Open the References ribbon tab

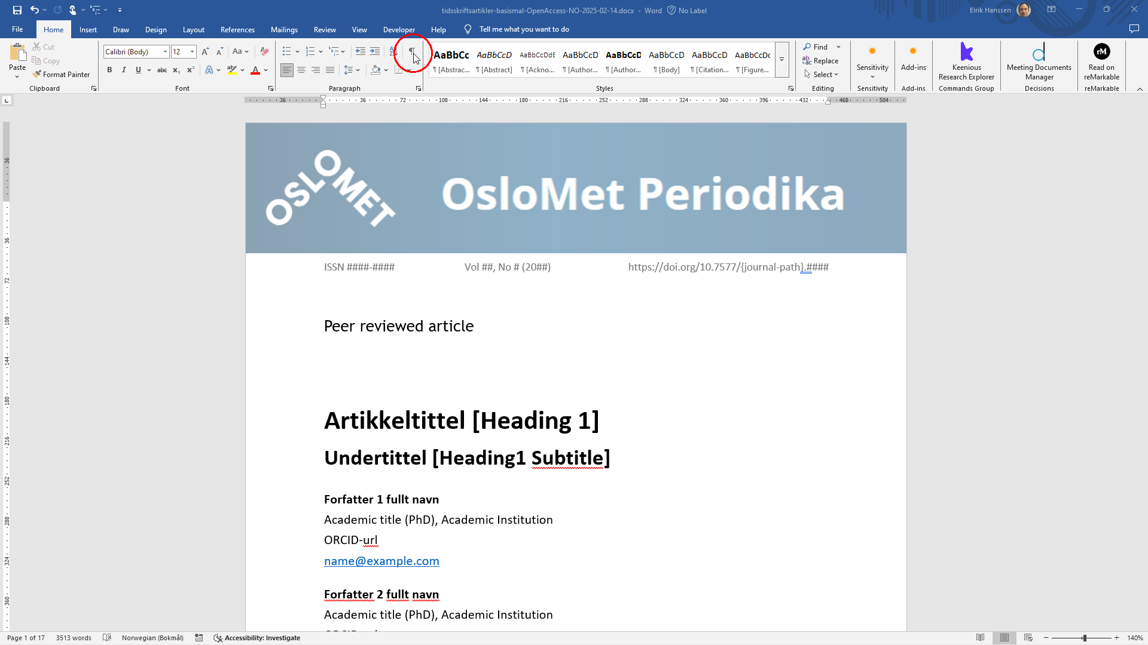(x=237, y=29)
